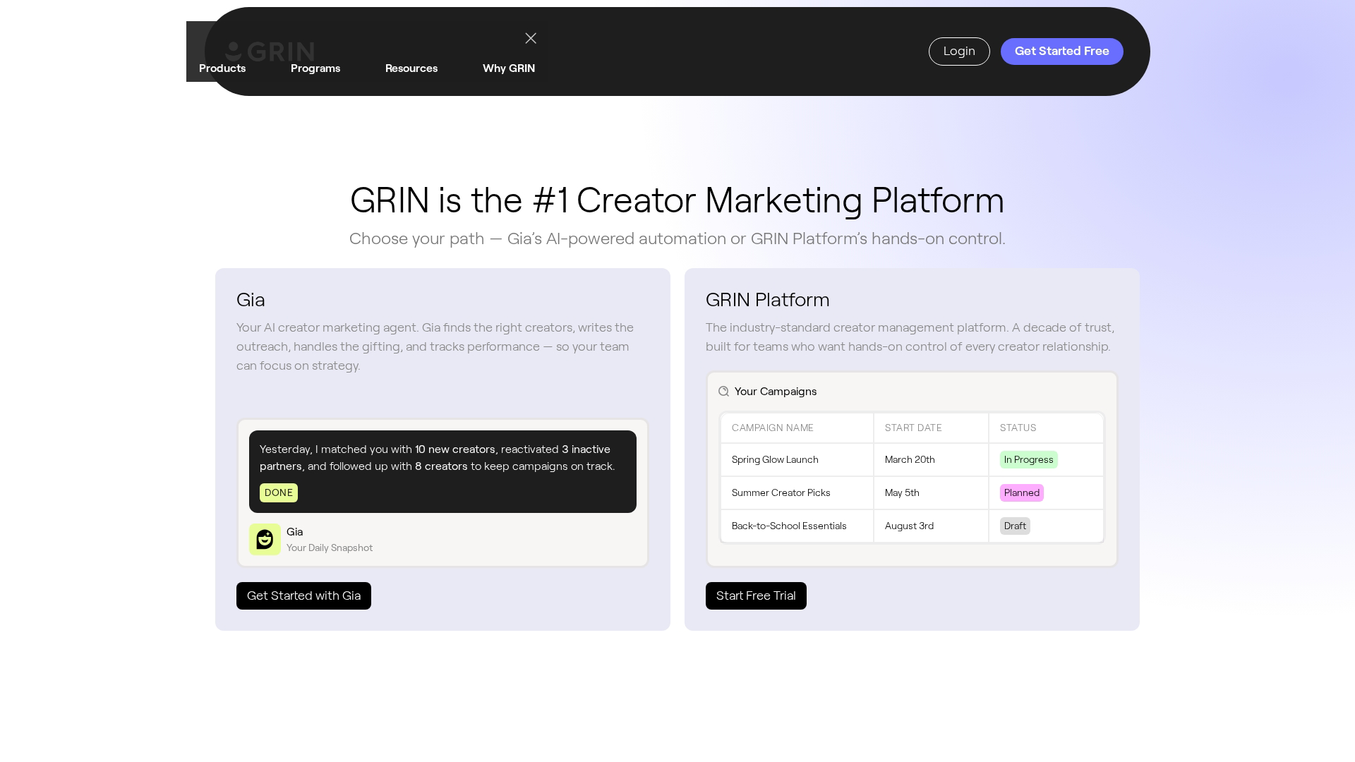Click the In Progress status badge
The image size is (1355, 762).
(1028, 460)
